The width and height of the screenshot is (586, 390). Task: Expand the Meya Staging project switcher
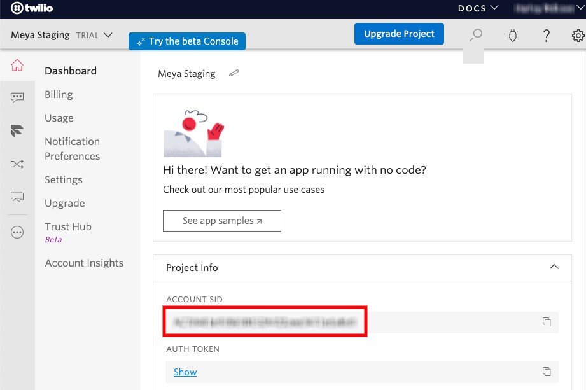(x=61, y=35)
